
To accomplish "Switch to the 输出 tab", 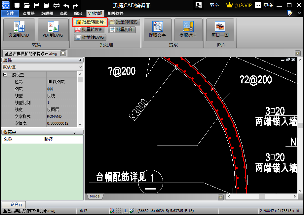I will tap(78, 13).
